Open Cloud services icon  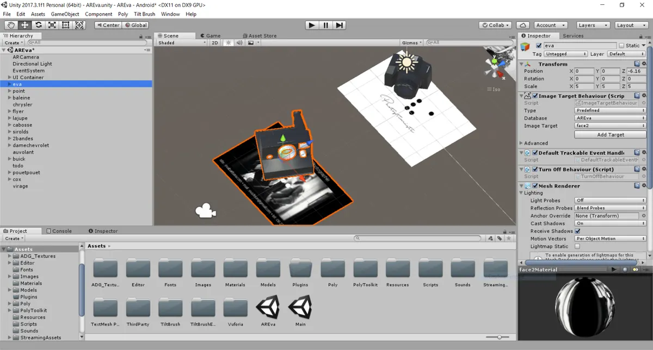click(x=522, y=25)
